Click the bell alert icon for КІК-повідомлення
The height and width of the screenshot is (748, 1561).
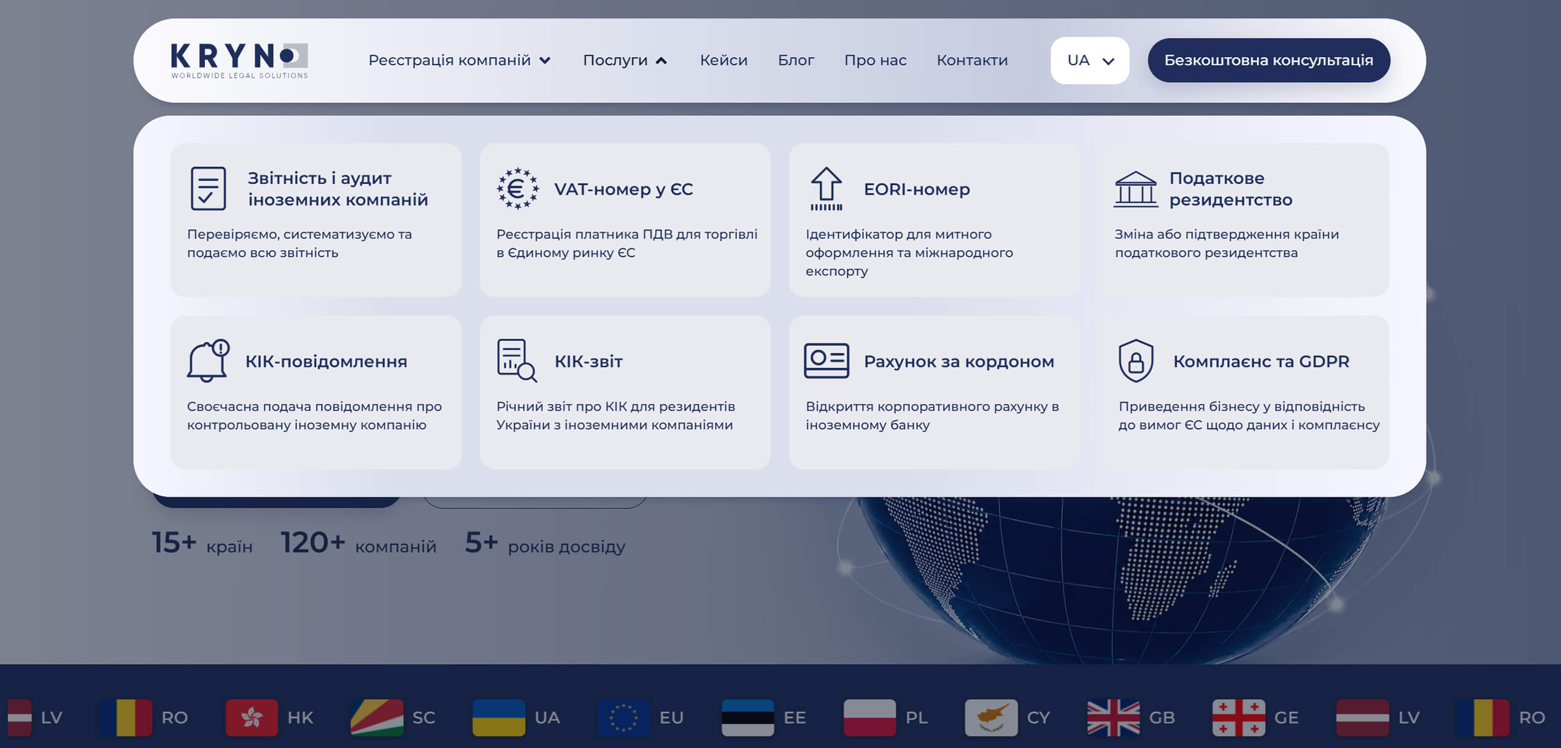point(208,361)
